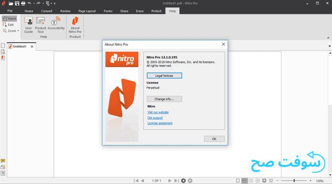Viewport: 332px width, 184px height.
Task: Switch to the Review tab
Action: pos(65,11)
